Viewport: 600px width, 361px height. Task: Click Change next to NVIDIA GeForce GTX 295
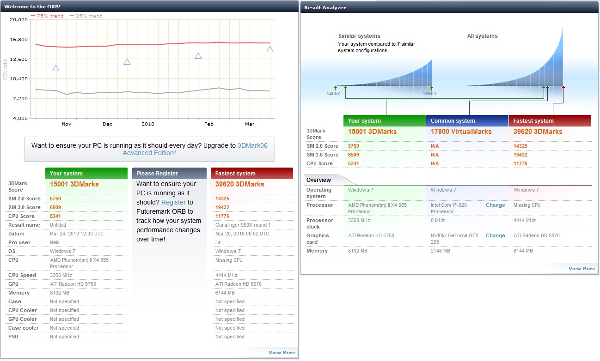495,235
